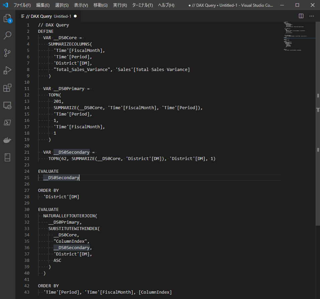Screen dimensions: 320x299
Task: Click 'District'[DM] on line 28
Action: [61, 197]
